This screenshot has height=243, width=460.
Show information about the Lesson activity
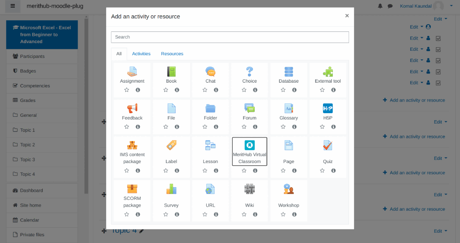(x=216, y=171)
